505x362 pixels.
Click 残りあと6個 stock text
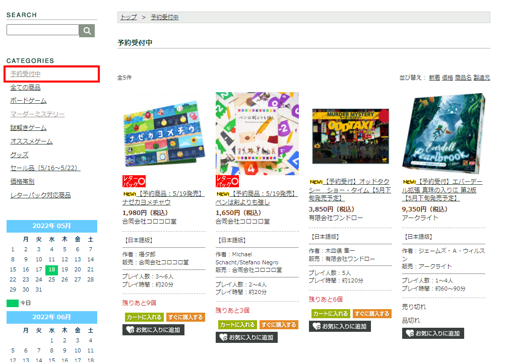click(x=326, y=299)
